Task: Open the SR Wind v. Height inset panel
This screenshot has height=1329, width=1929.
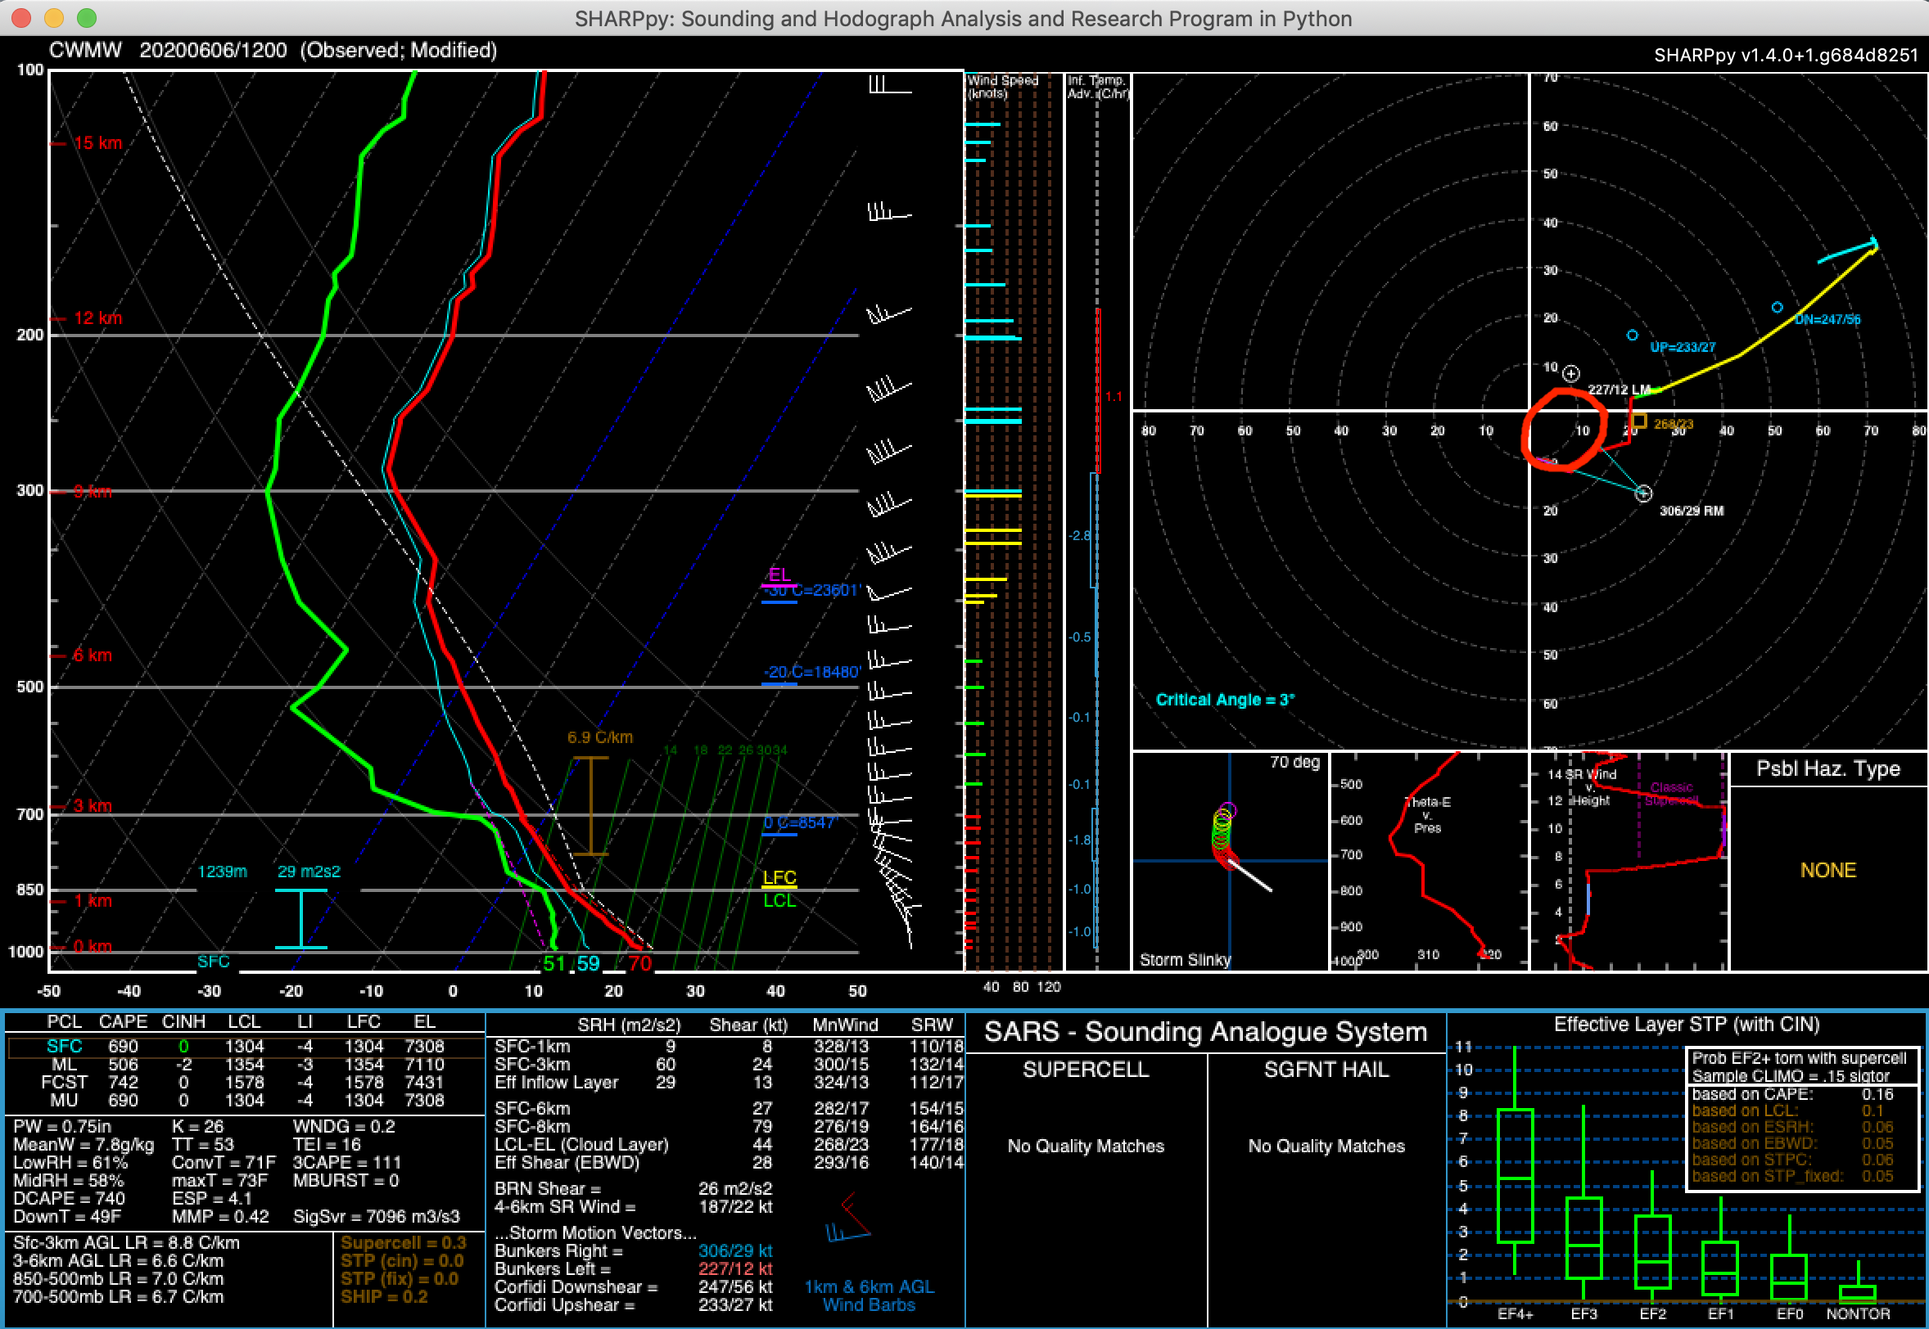Action: [x=1629, y=860]
